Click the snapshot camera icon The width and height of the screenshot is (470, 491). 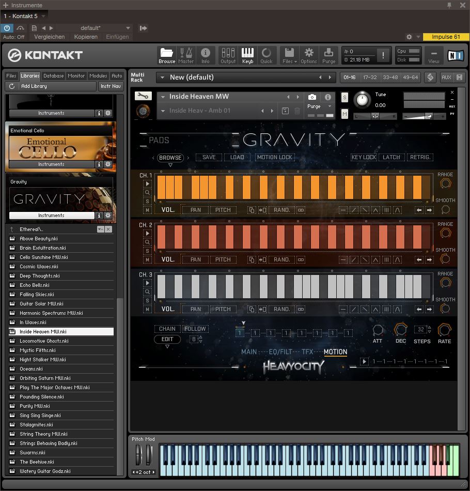(x=312, y=97)
